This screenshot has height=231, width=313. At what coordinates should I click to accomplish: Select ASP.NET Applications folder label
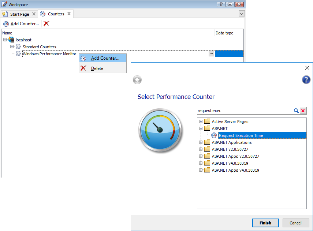click(232, 142)
